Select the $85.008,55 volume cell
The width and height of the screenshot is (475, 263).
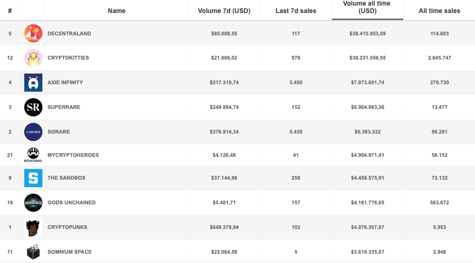pos(224,34)
